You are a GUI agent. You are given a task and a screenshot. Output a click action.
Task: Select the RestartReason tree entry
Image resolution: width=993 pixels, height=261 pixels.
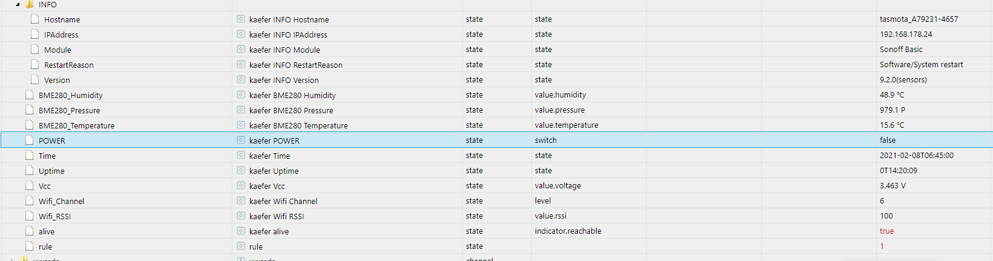(x=68, y=65)
